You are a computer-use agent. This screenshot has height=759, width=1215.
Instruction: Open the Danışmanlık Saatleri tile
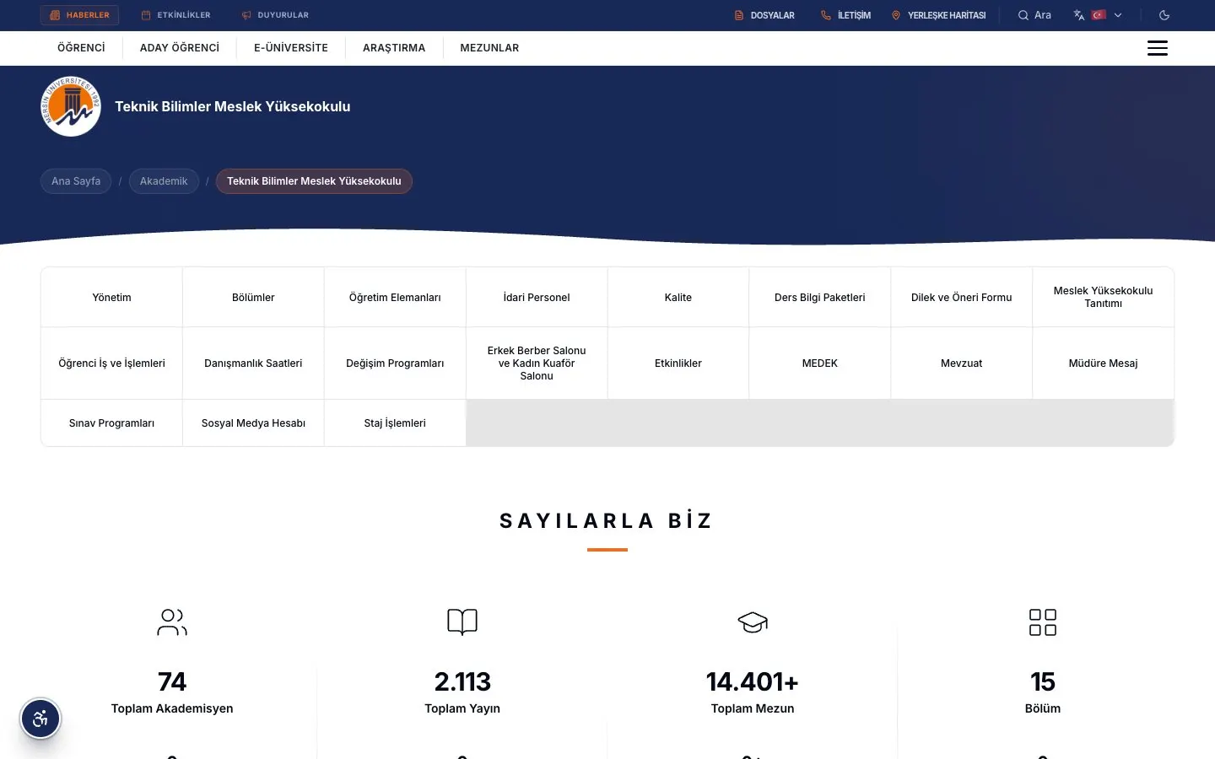(253, 363)
